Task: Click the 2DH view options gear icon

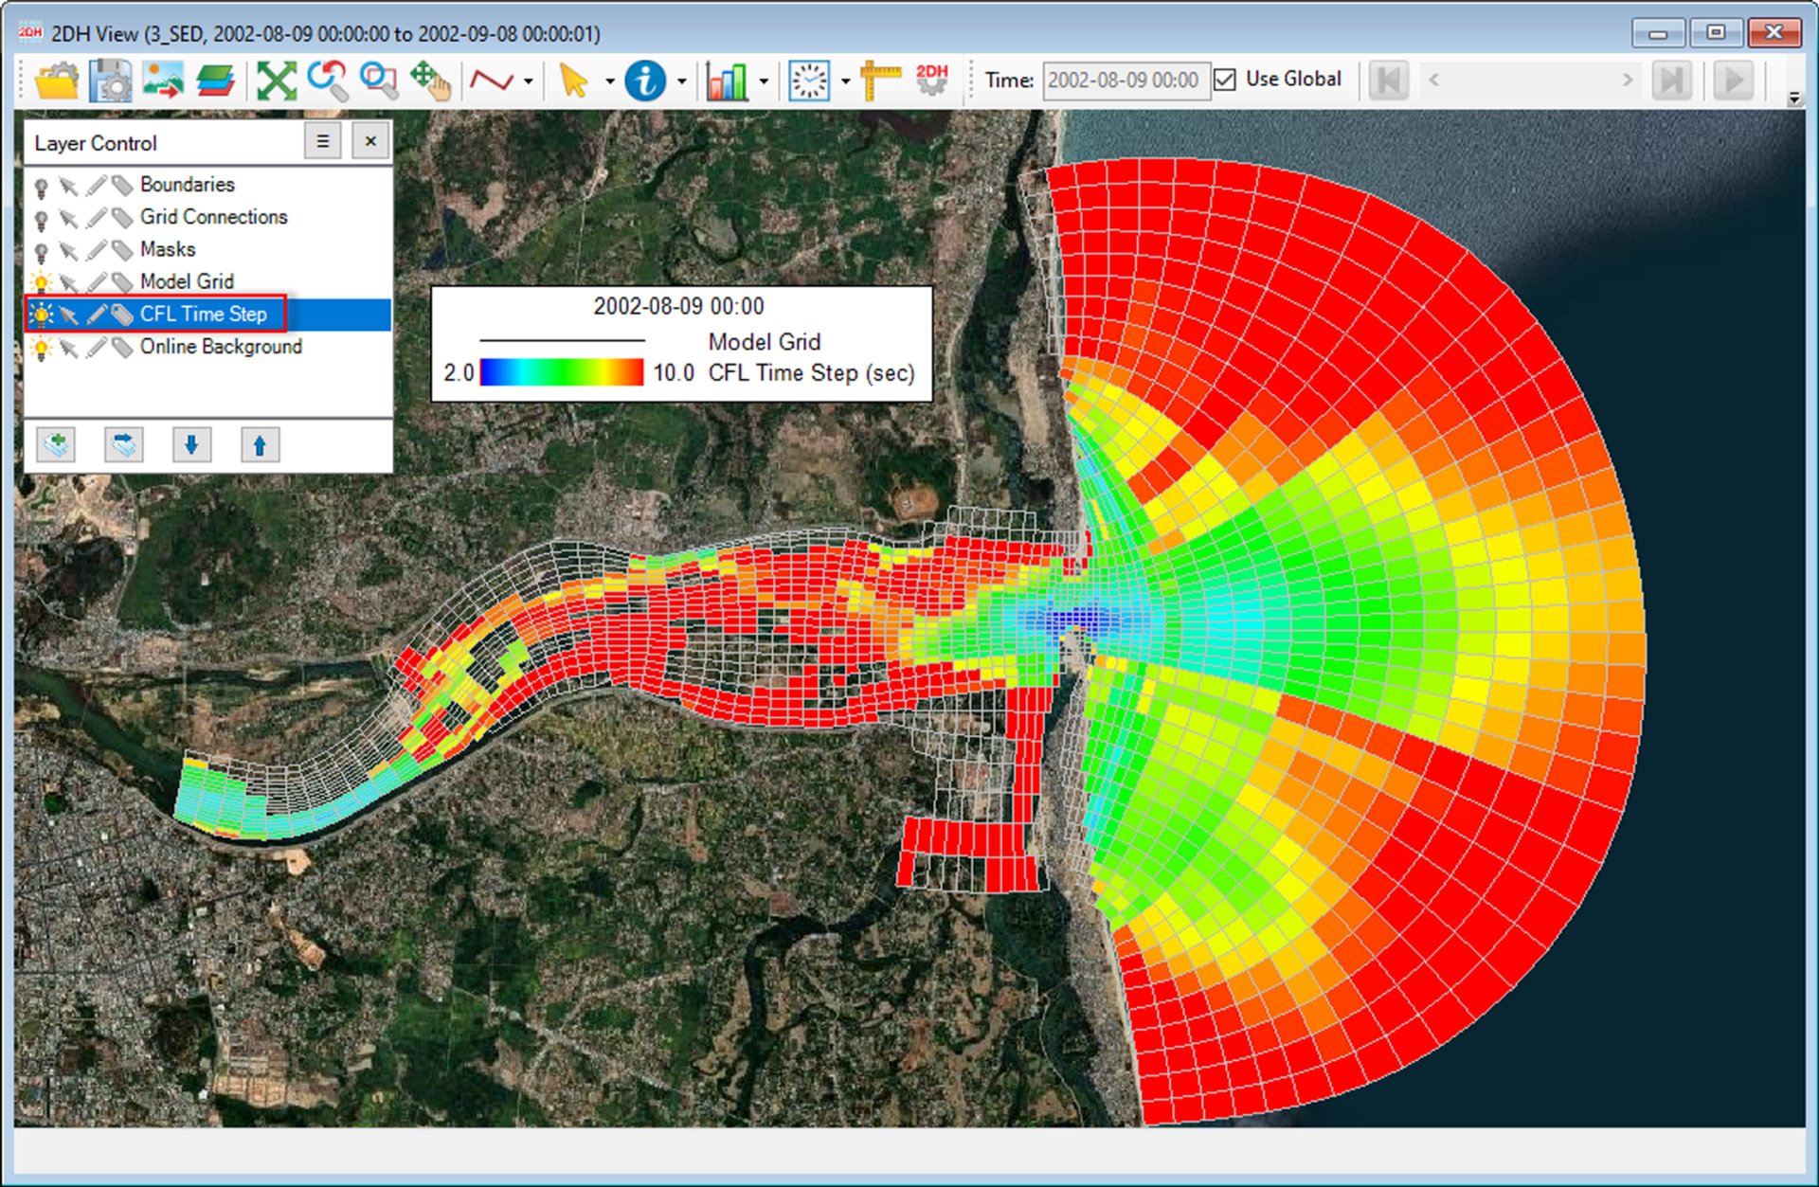Action: click(932, 81)
